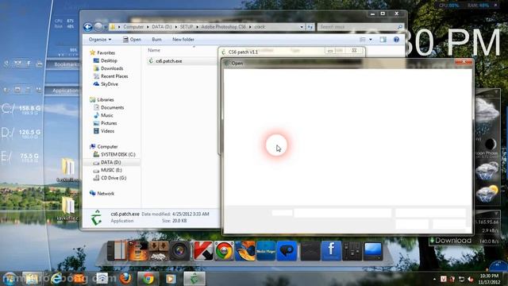Click Chrome icon on the taskbar
The height and width of the screenshot is (286, 508).
[x=148, y=279]
